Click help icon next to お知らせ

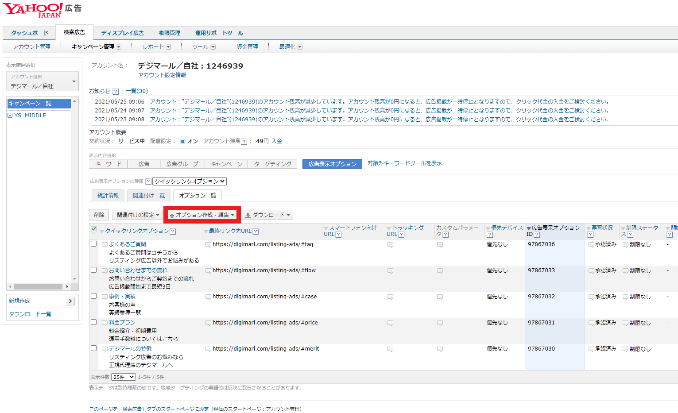(116, 92)
